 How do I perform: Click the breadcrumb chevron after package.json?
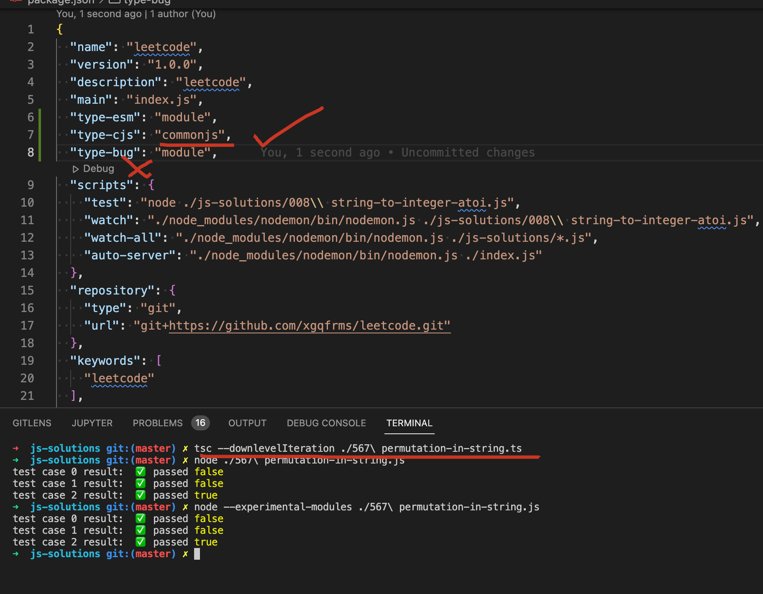(x=100, y=2)
